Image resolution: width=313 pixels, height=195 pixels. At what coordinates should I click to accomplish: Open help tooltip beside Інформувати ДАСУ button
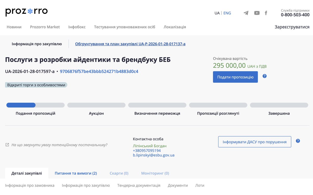pyautogui.click(x=298, y=141)
